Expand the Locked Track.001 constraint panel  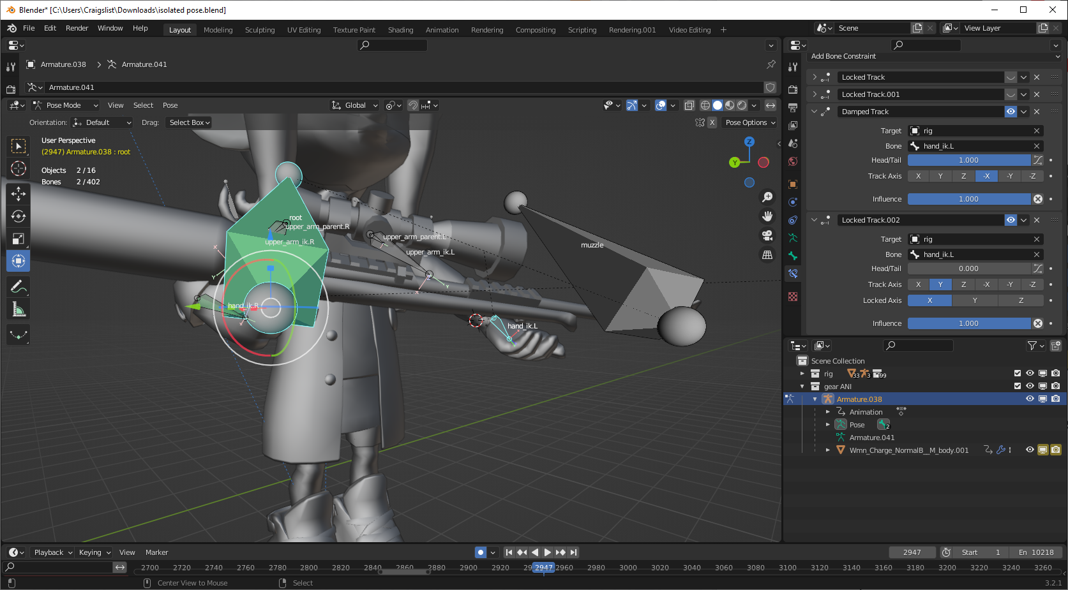pyautogui.click(x=815, y=94)
